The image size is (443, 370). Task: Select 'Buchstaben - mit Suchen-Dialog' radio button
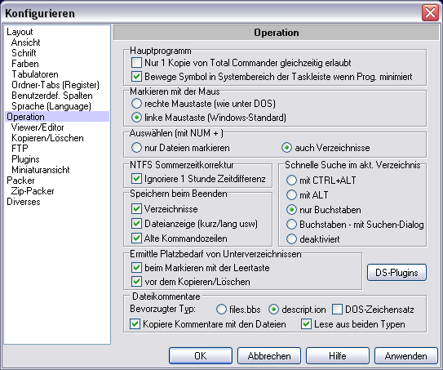[x=291, y=225]
